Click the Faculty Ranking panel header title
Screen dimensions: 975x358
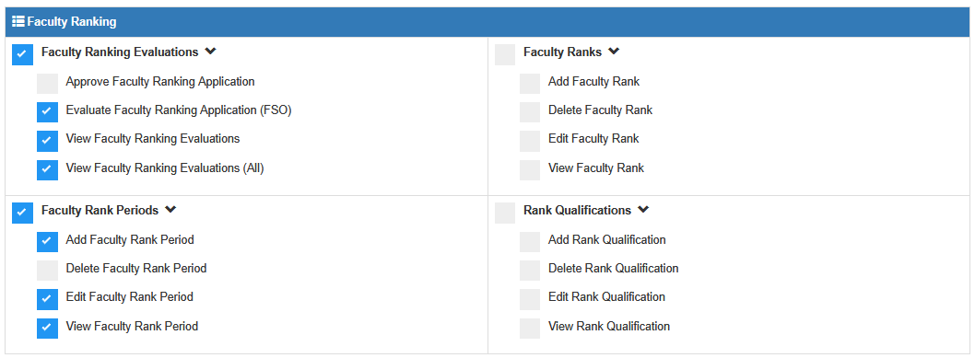pos(72,22)
